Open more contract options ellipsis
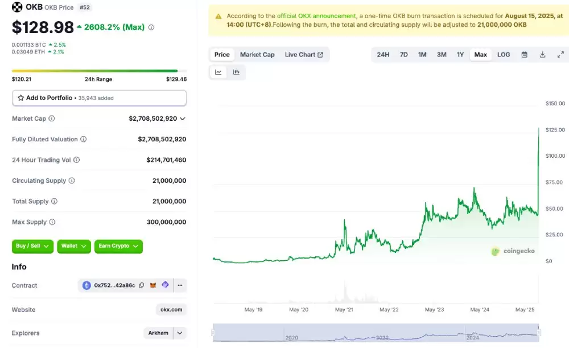Screen dimensions: 569x348 pos(180,285)
